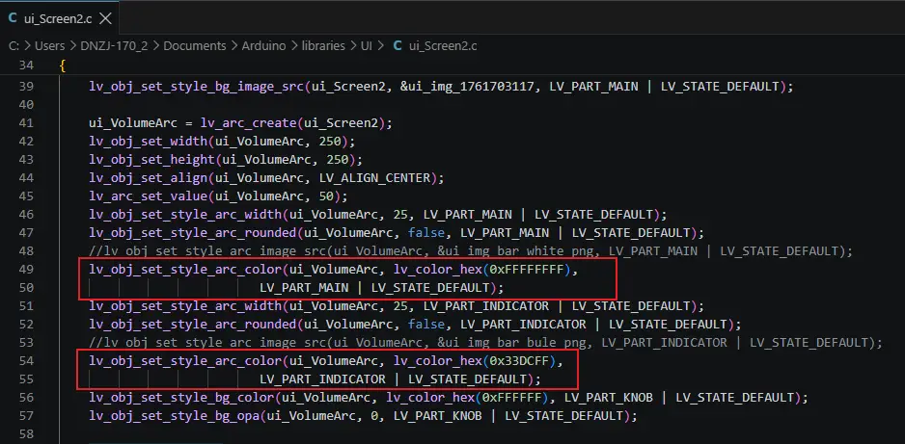Click LV_PART_MAIN on line 50
Image resolution: width=905 pixels, height=444 pixels.
tap(304, 287)
